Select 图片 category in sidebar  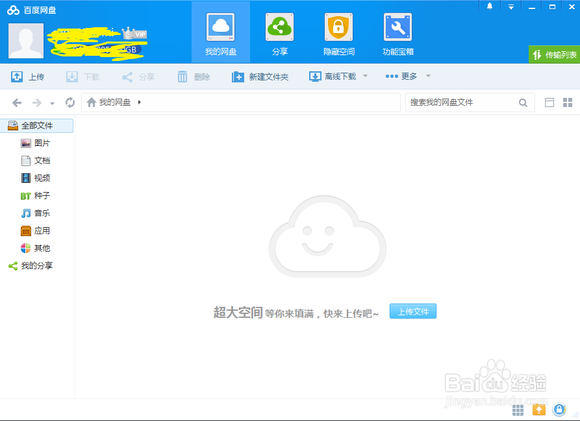(36, 143)
